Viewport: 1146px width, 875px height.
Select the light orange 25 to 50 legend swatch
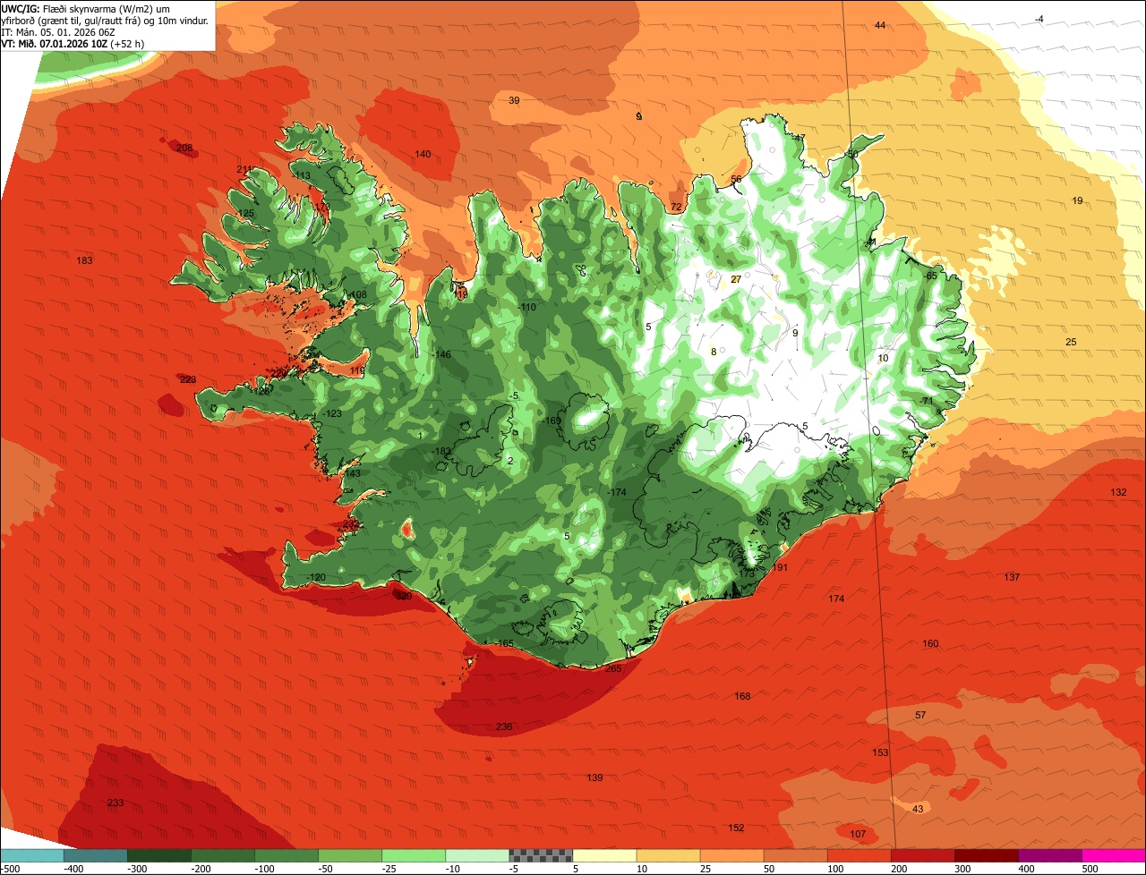tap(732, 855)
